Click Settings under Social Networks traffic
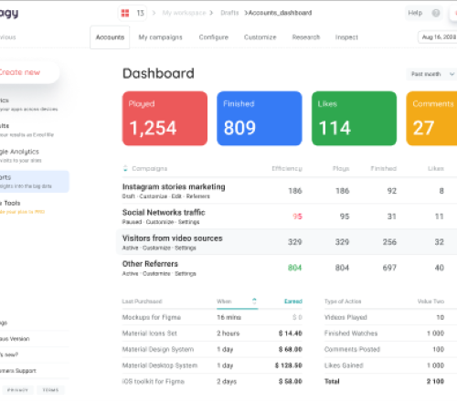 pos(188,222)
